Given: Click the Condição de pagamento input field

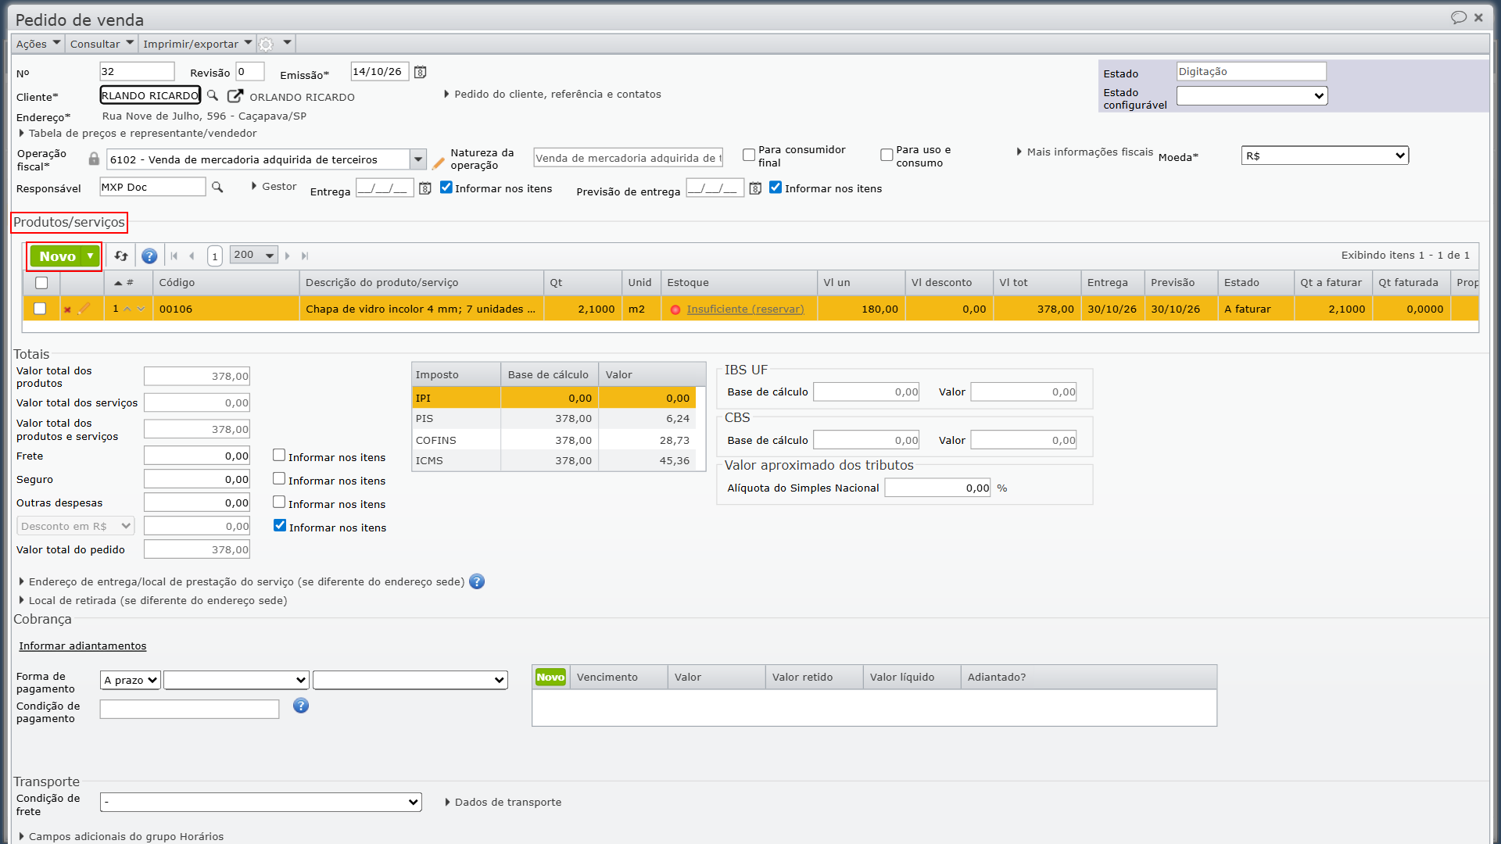Looking at the screenshot, I should pos(189,709).
